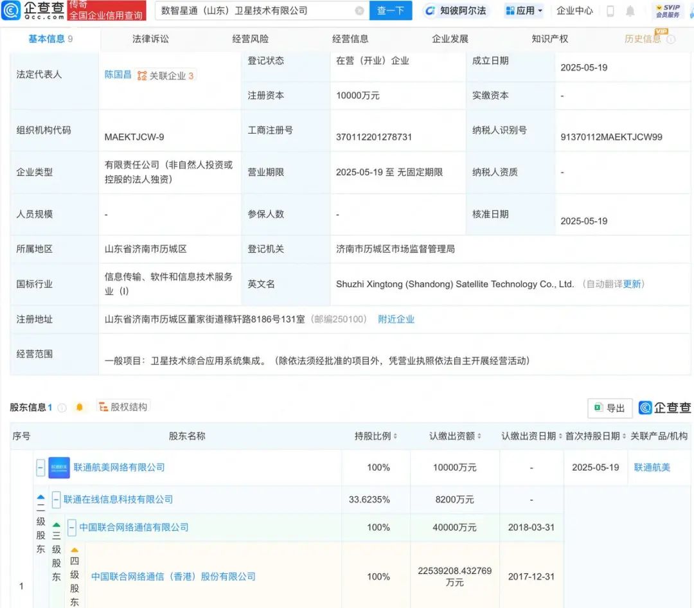Click the info icon beside 股东信息

pos(62,408)
